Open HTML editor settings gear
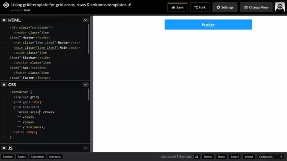Image resolution: width=287 pixels, height=161 pixels. [x=4, y=20]
